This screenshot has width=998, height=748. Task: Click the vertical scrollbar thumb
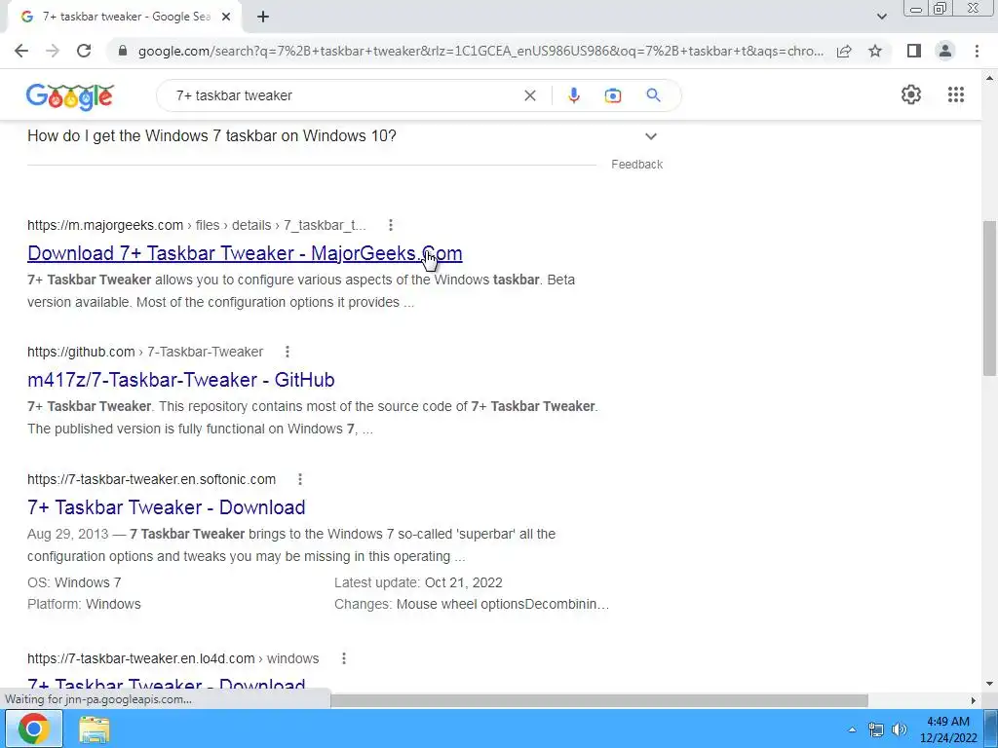989,298
